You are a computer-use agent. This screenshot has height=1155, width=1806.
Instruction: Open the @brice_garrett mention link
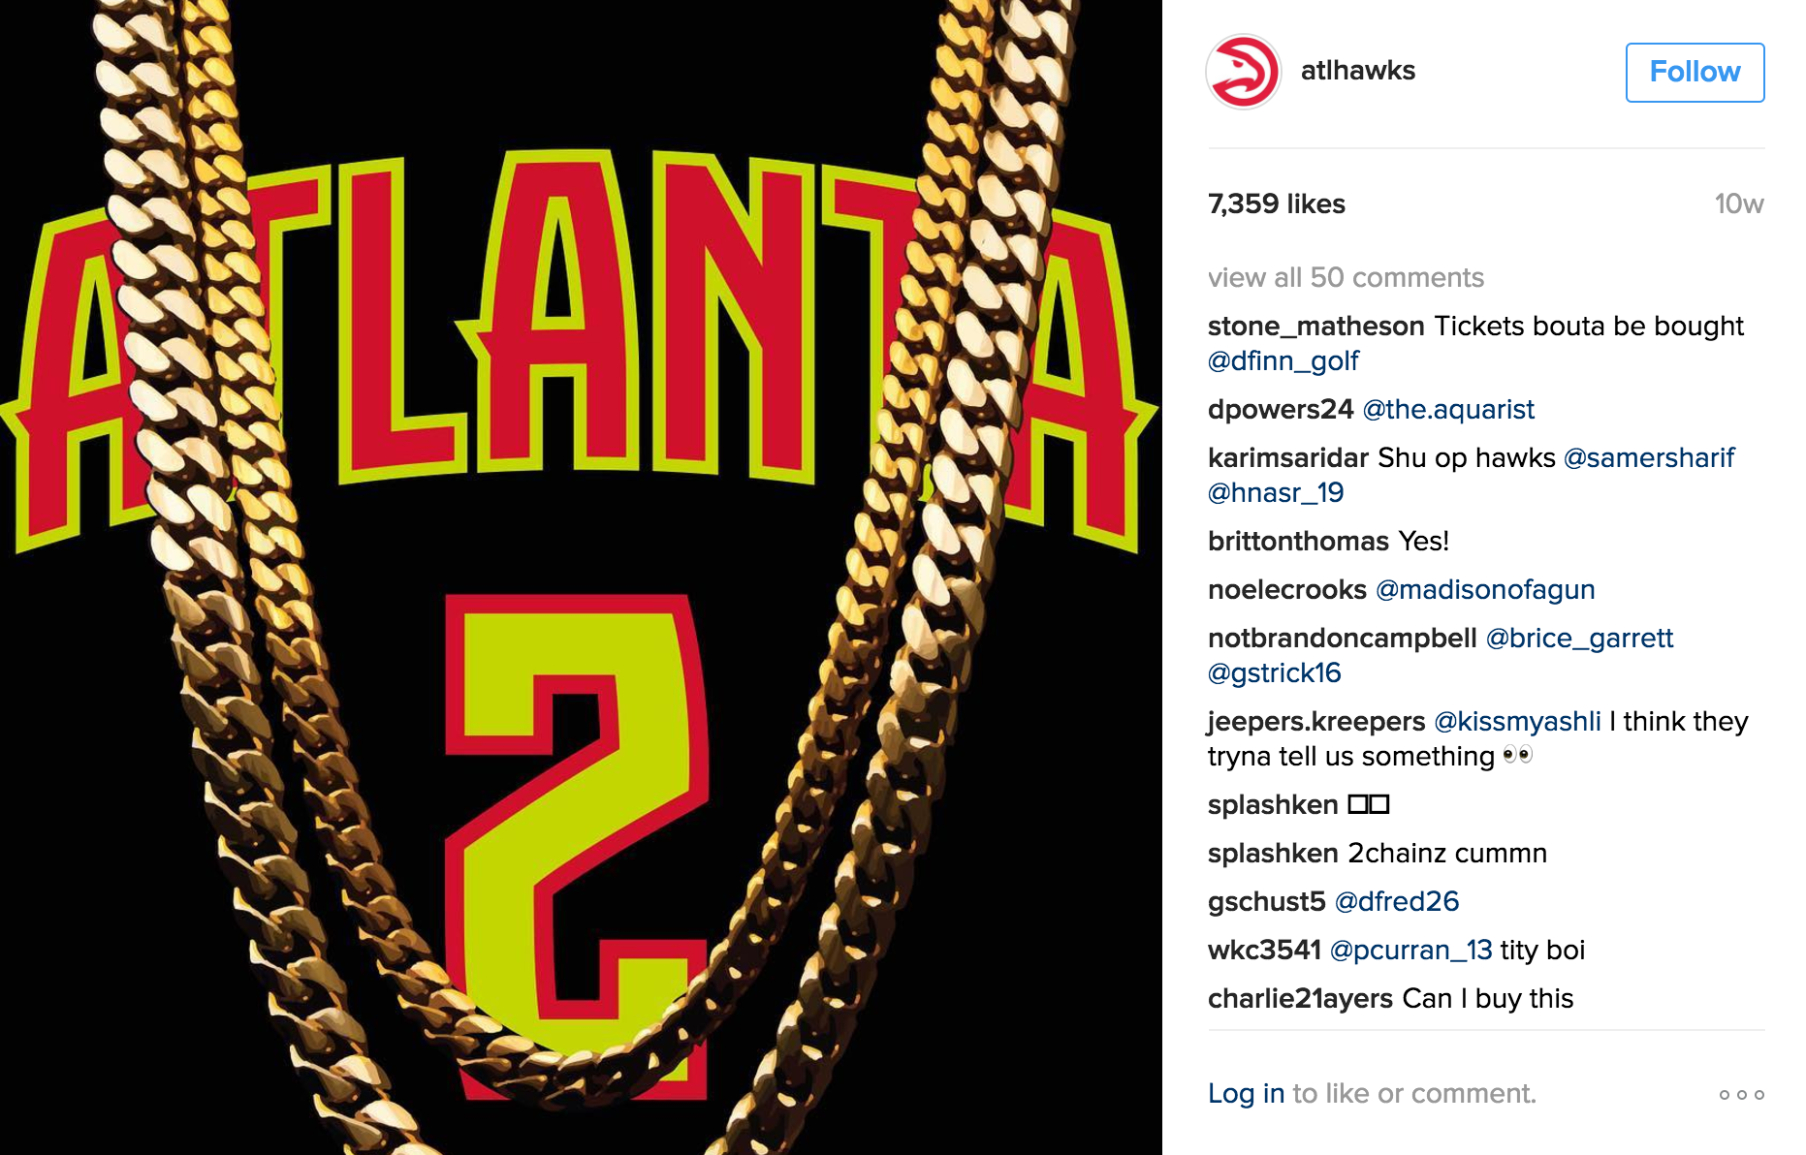pyautogui.click(x=1579, y=639)
